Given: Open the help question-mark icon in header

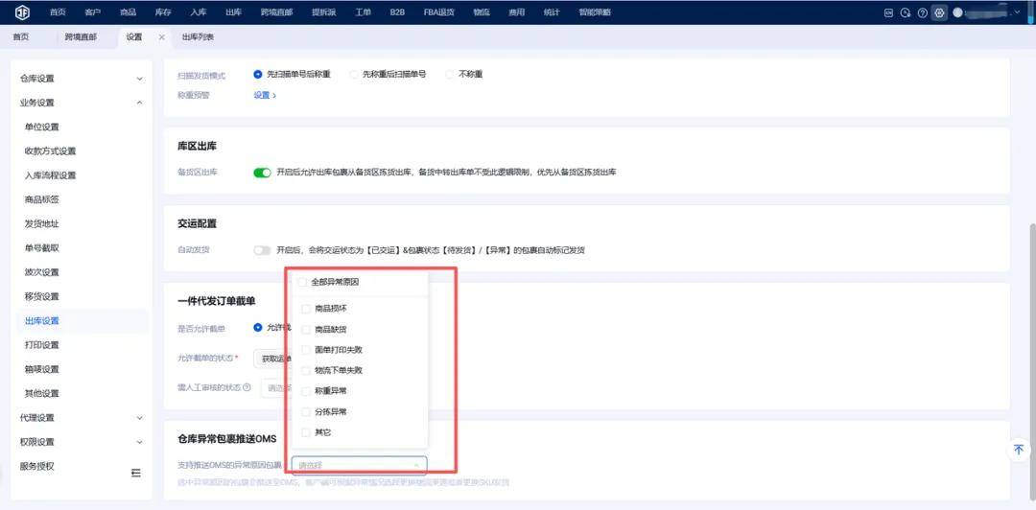Looking at the screenshot, I should 923,12.
